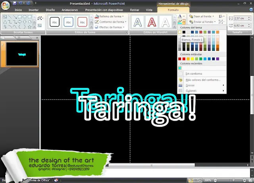254x183 pixels.
Task: Pick the rectangle shape in the gallery
Action: coord(20,17)
